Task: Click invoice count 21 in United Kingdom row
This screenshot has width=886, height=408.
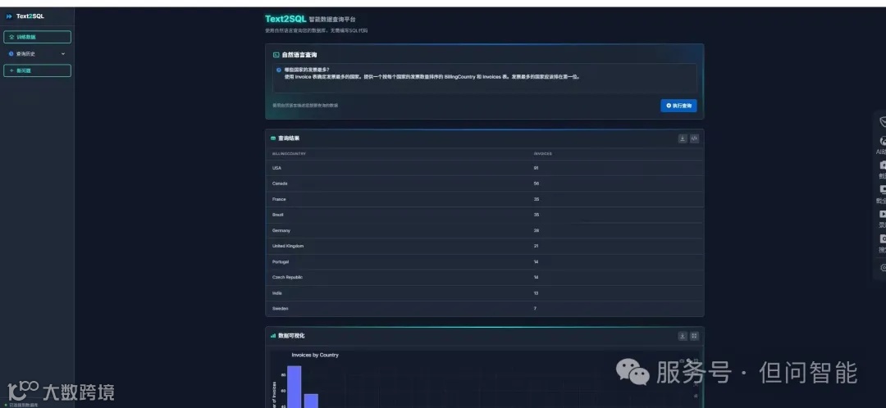Action: 536,246
